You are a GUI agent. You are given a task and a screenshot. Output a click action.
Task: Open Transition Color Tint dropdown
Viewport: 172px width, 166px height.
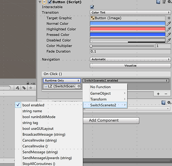point(130,13)
